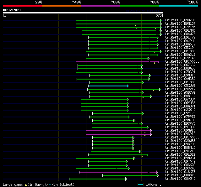Open the UniRef100_B9IQA2 entry

tap(180, 127)
